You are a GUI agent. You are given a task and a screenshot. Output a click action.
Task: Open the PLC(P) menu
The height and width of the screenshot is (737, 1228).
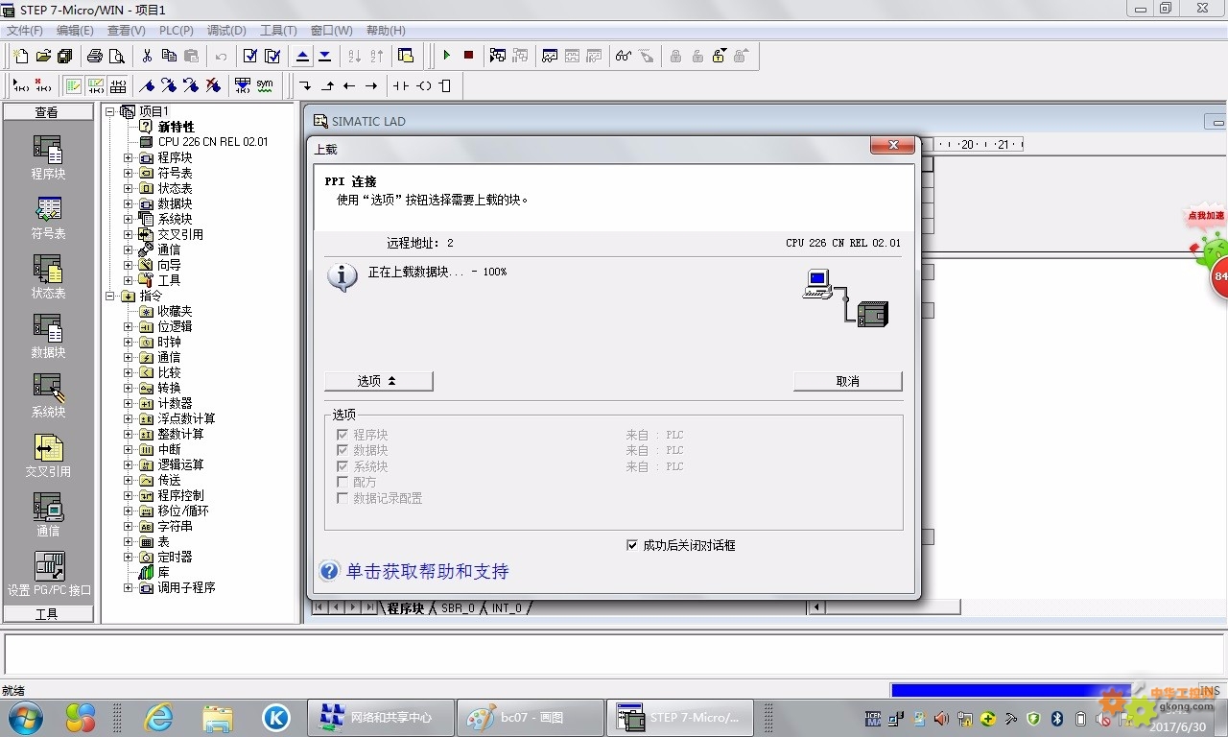176,31
